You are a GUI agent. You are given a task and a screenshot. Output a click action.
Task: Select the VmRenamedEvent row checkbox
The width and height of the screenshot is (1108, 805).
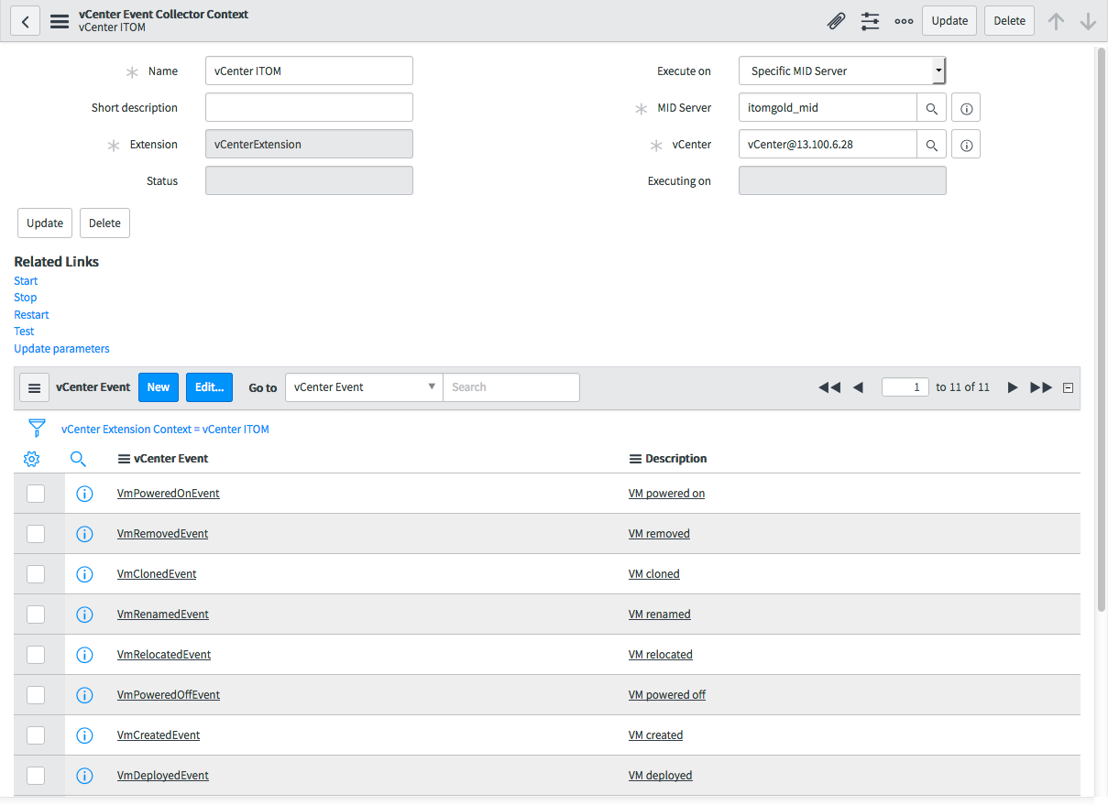(36, 615)
